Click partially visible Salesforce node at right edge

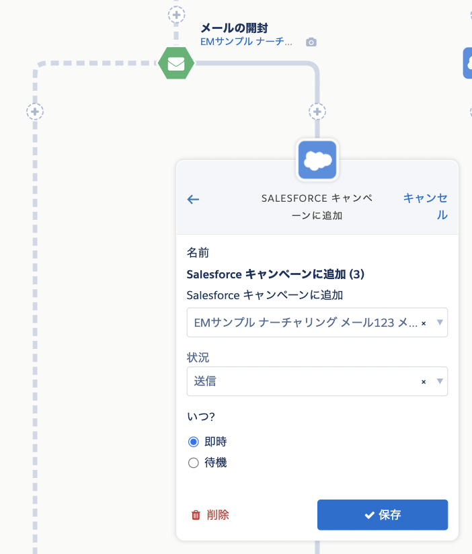pyautogui.click(x=468, y=63)
